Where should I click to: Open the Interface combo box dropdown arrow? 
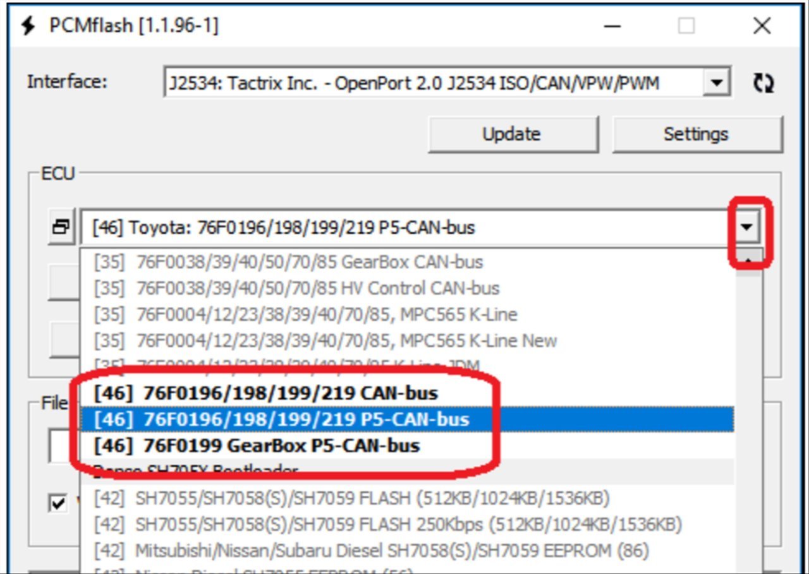pyautogui.click(x=716, y=82)
